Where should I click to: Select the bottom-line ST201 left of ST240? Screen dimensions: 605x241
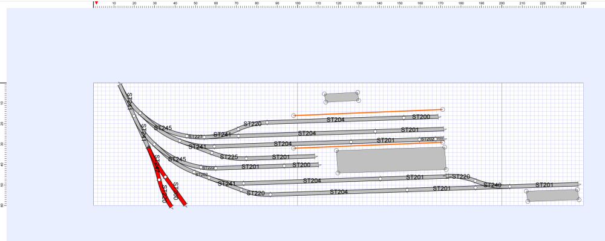[442, 188]
